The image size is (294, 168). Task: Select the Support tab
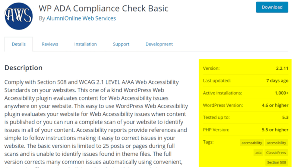pyautogui.click(x=121, y=44)
